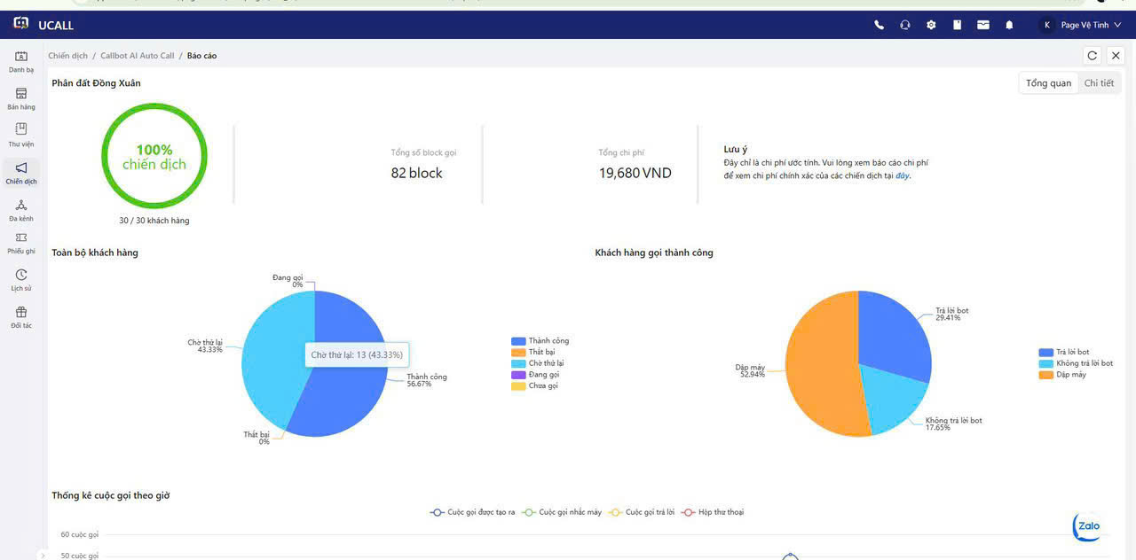Expand the sidebar with the bottom-left chevron
The width and height of the screenshot is (1136, 560).
click(x=42, y=555)
